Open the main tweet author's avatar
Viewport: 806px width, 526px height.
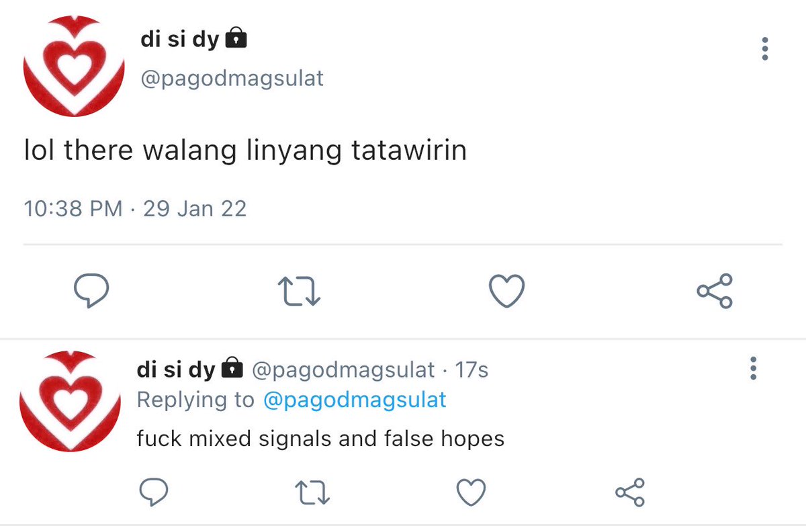tap(74, 67)
